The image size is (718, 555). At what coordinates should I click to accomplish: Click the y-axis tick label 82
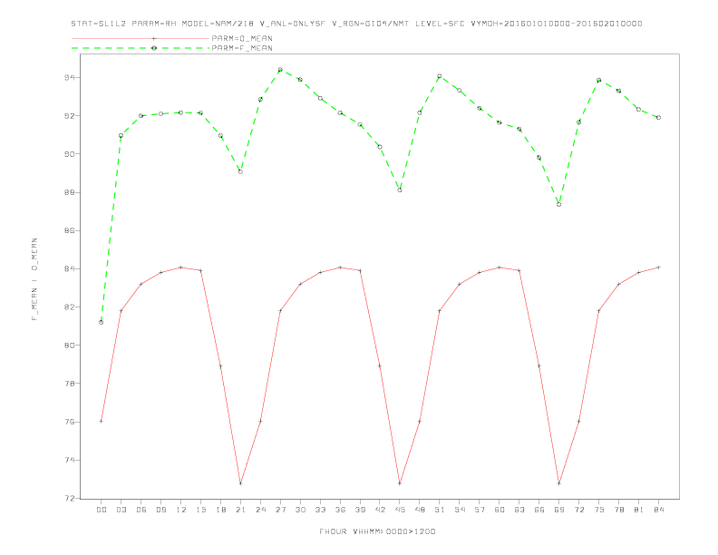click(70, 307)
